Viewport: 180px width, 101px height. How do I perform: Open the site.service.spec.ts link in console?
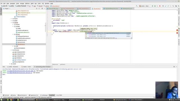coord(21,71)
